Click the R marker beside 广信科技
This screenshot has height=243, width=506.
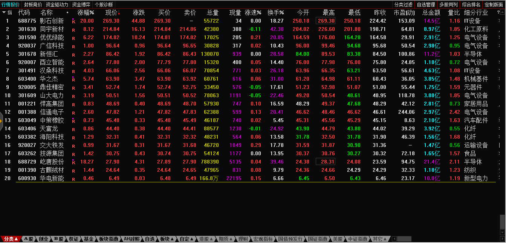pos(73,46)
